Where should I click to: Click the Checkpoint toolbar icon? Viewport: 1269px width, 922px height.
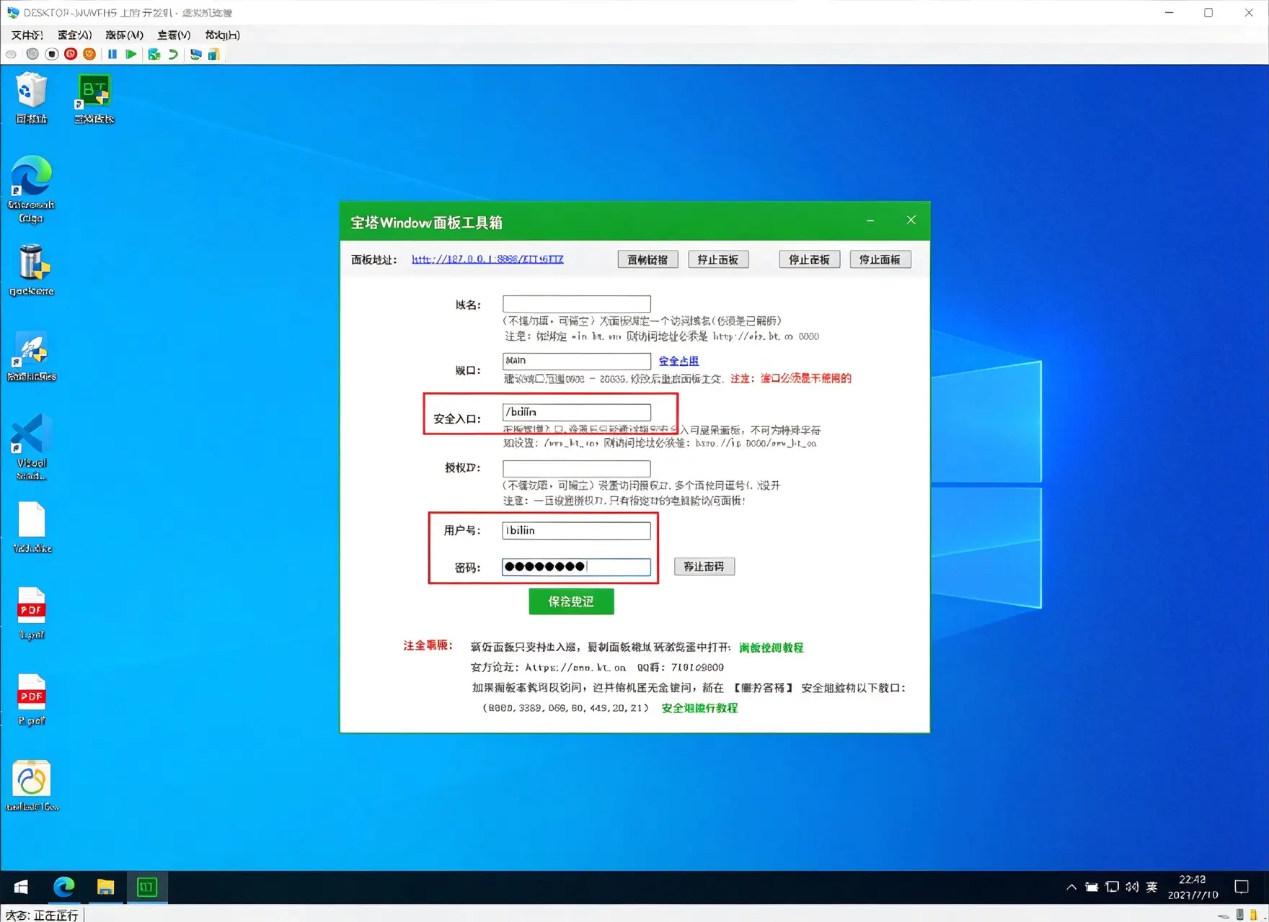pyautogui.click(x=154, y=54)
